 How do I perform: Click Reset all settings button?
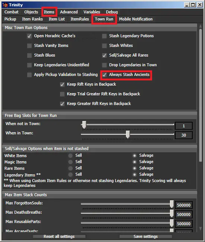tap(59, 236)
